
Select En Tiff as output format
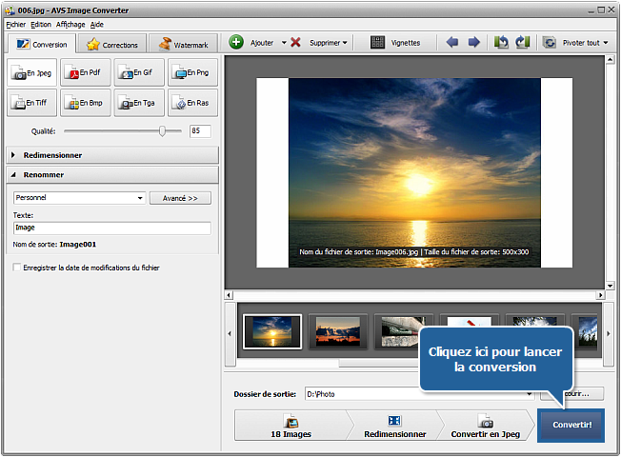pyautogui.click(x=31, y=103)
